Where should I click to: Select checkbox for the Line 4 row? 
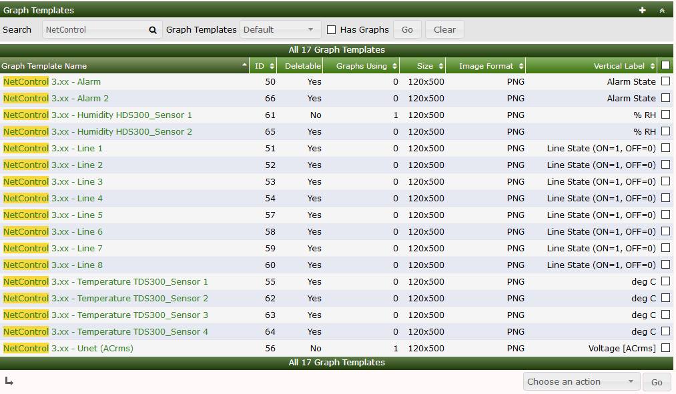[x=665, y=197]
